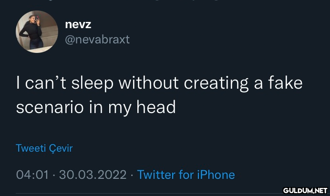Click the 30.03.2022 tweet date

[93, 175]
